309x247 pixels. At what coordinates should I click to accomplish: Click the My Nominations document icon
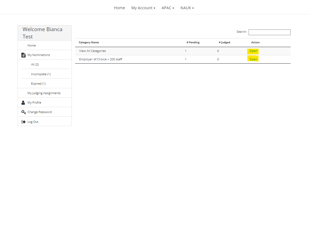click(23, 55)
